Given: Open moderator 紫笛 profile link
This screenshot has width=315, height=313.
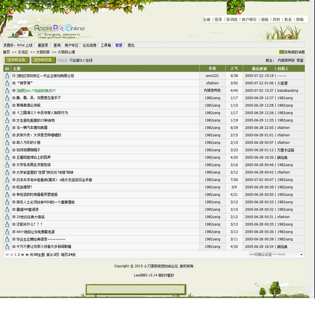Looking at the screenshot, I should (x=300, y=60).
